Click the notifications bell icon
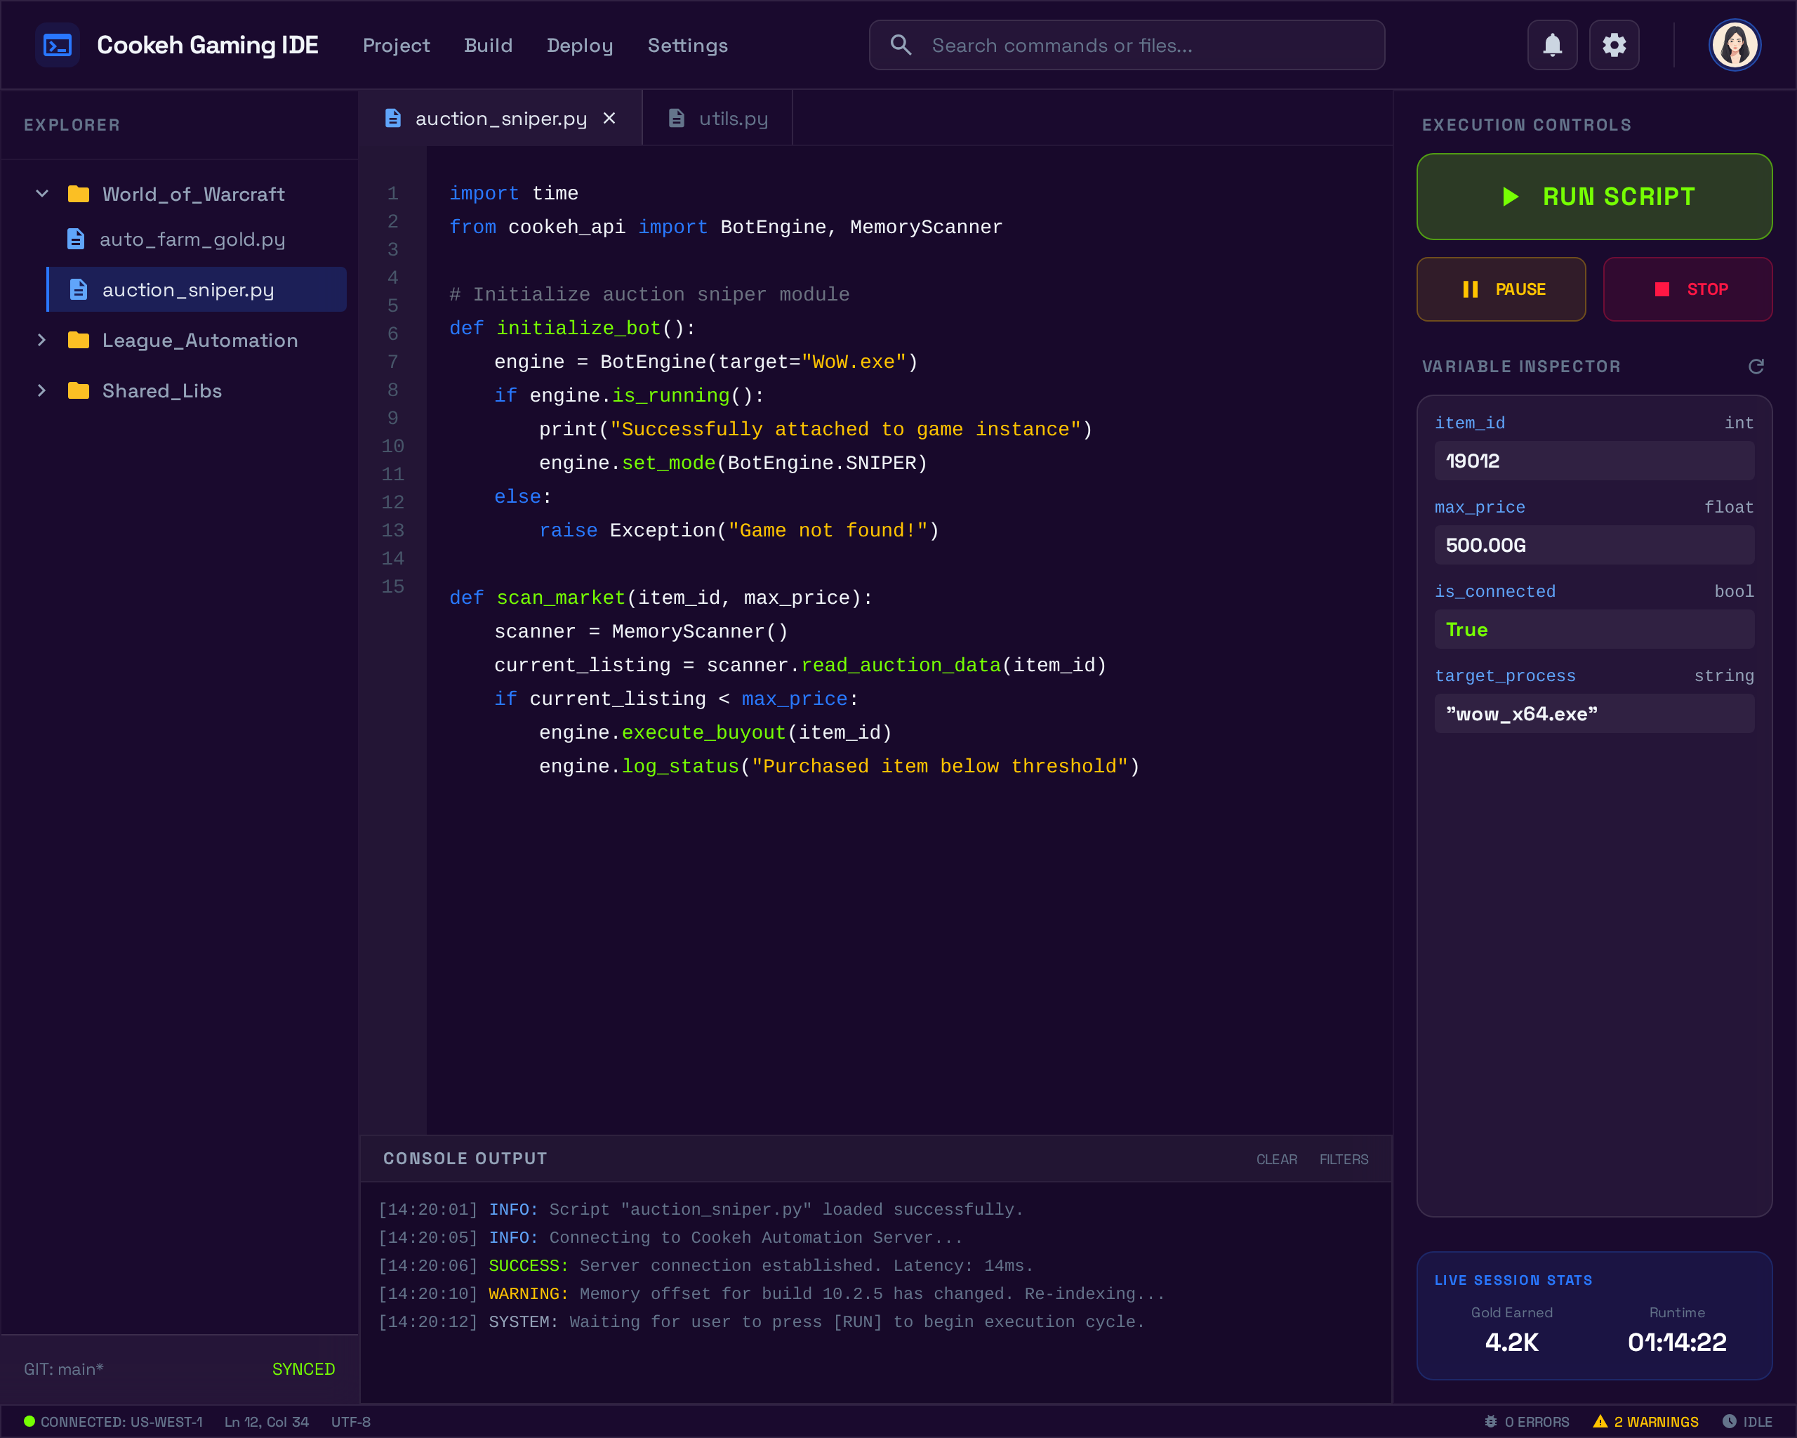The height and width of the screenshot is (1438, 1797). (1551, 45)
